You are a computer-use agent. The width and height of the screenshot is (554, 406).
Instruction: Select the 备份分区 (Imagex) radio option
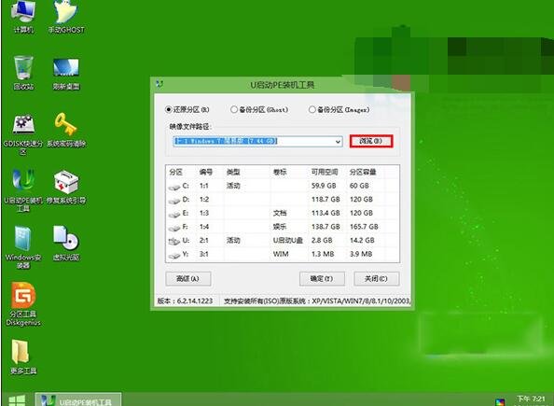339,109
